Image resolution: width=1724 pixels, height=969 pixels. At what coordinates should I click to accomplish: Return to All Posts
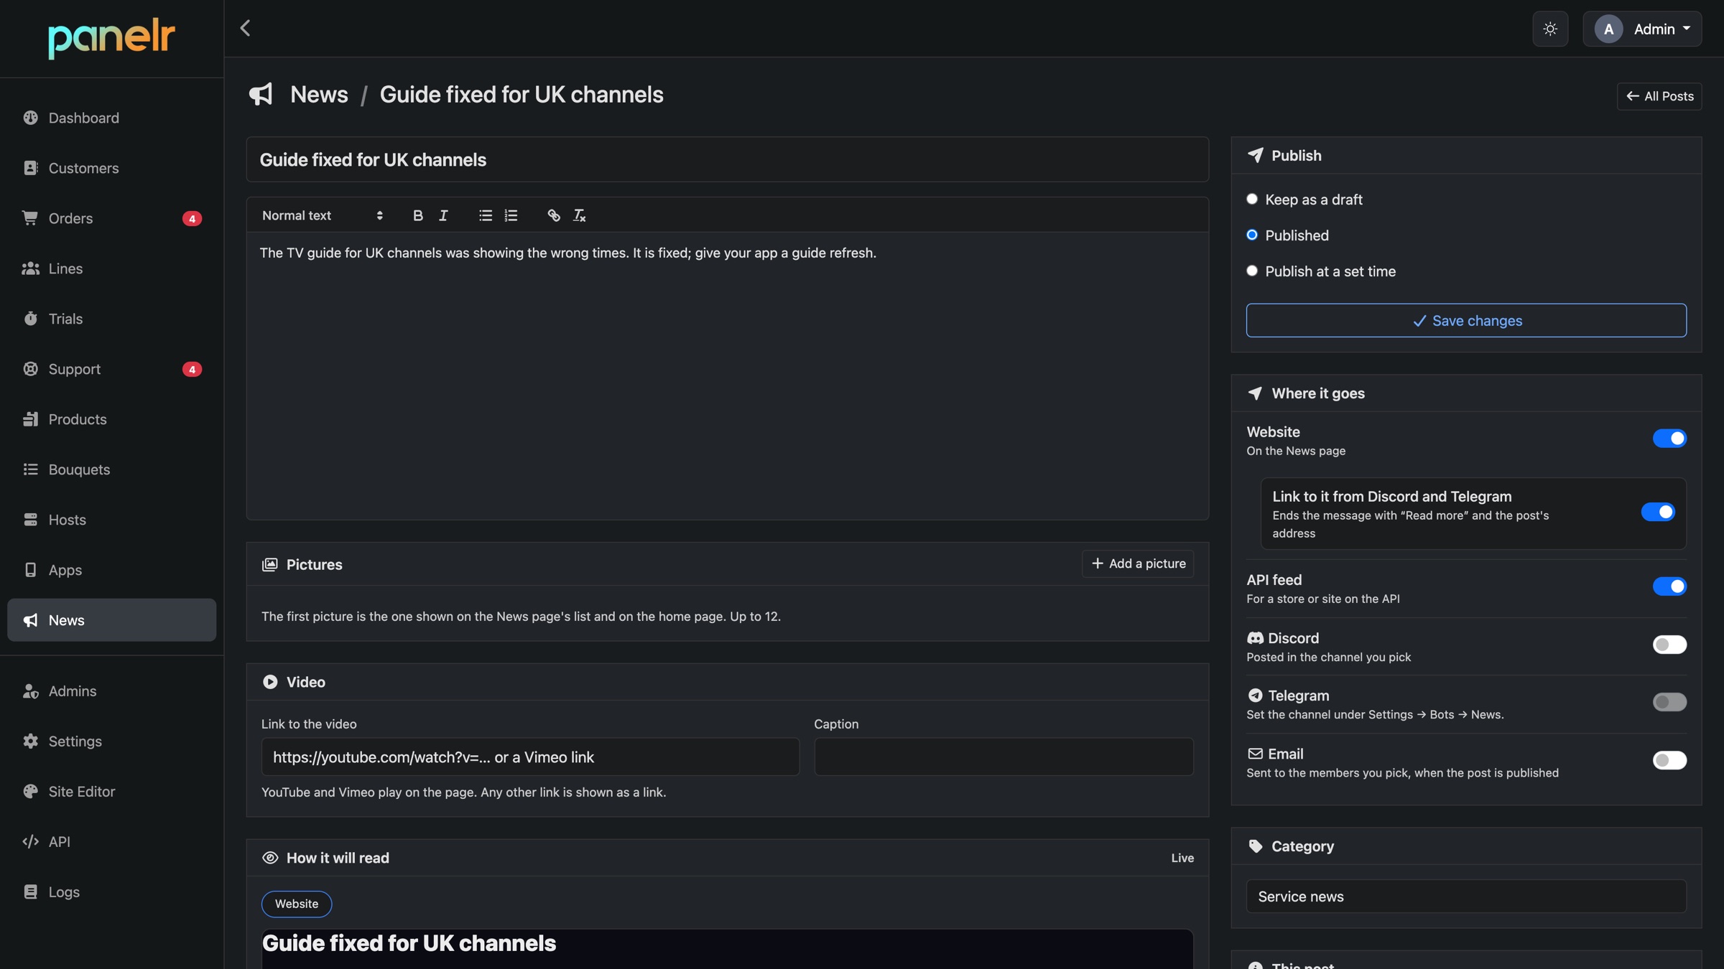pos(1659,96)
